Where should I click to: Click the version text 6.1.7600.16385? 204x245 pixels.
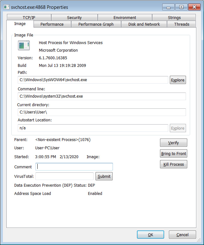point(53,58)
